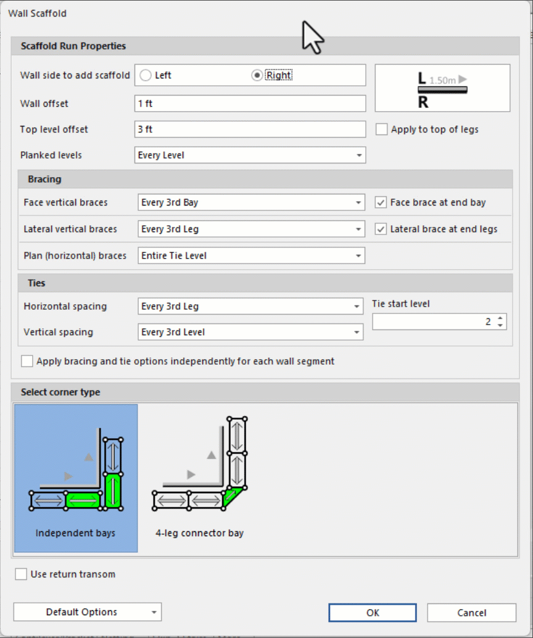This screenshot has width=533, height=638.
Task: Open the Default Options dropdown button
Action: (87, 612)
